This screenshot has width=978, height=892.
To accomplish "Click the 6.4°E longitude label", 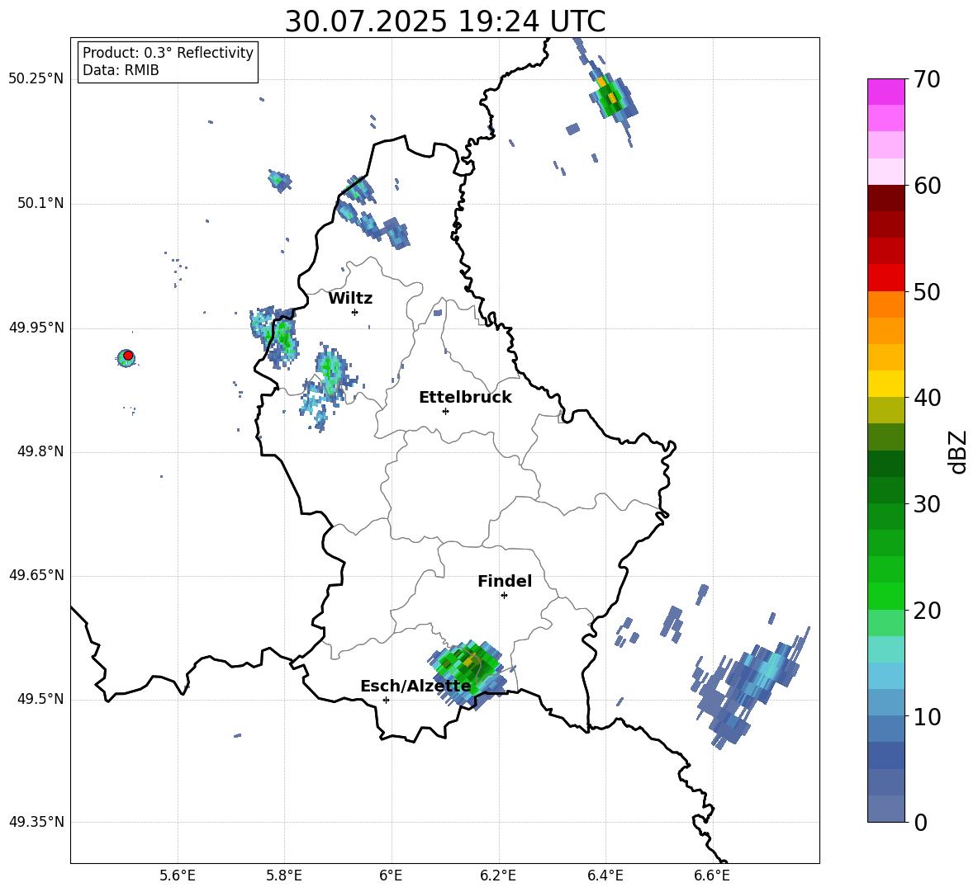I will click(x=605, y=875).
